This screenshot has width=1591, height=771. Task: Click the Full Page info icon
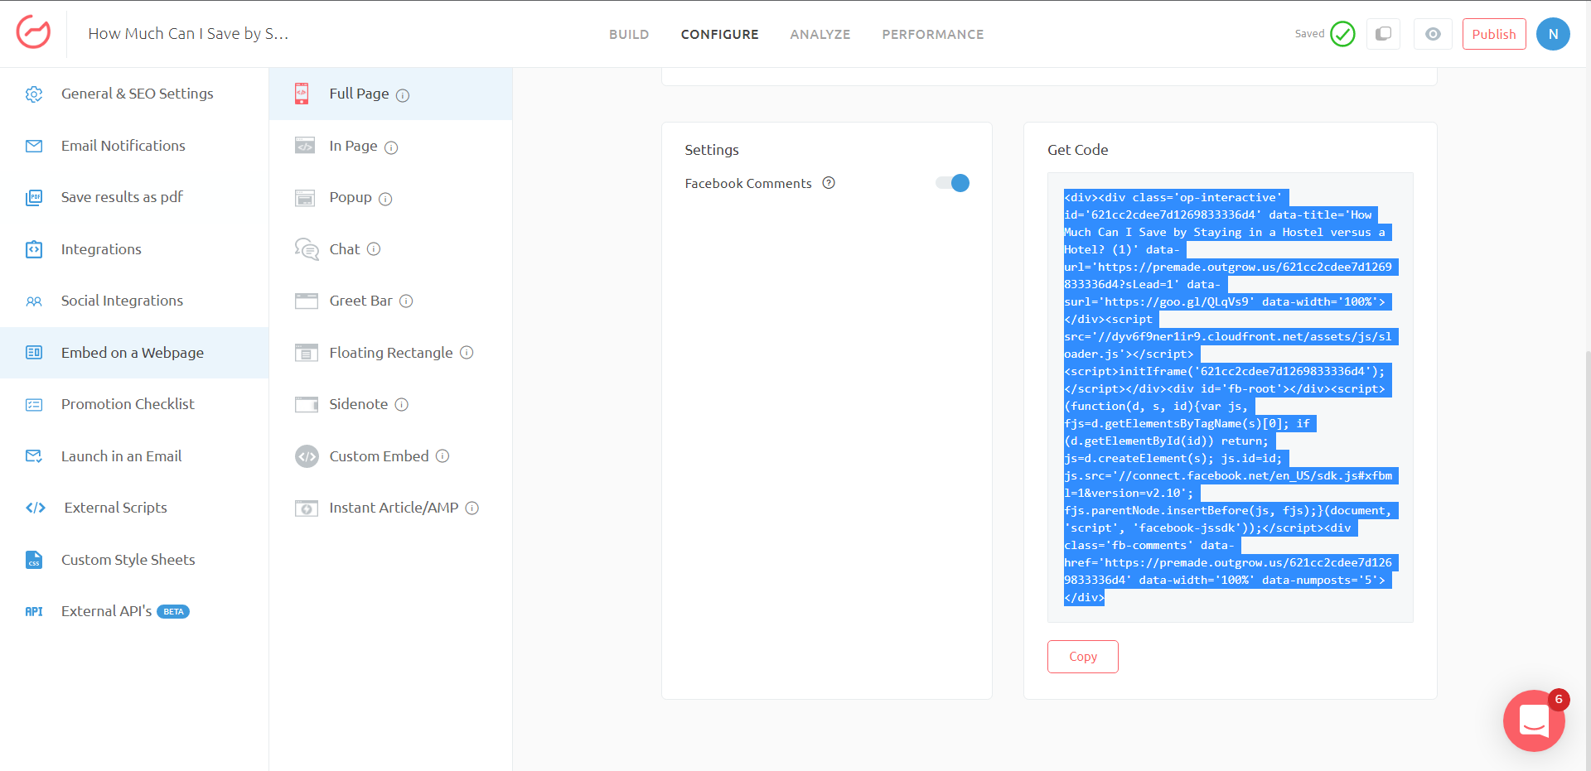(403, 95)
